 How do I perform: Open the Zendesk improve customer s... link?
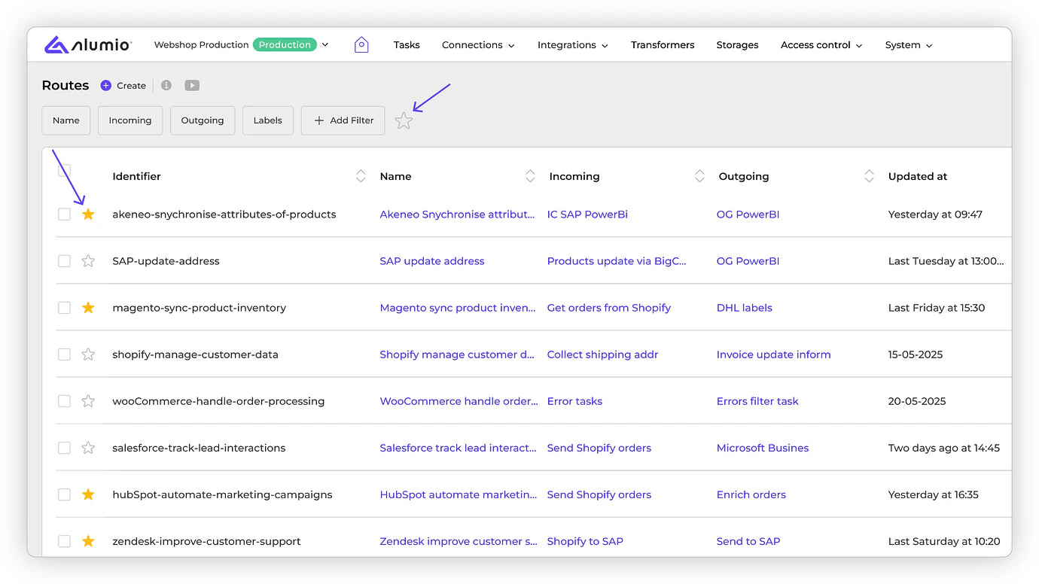pos(459,541)
